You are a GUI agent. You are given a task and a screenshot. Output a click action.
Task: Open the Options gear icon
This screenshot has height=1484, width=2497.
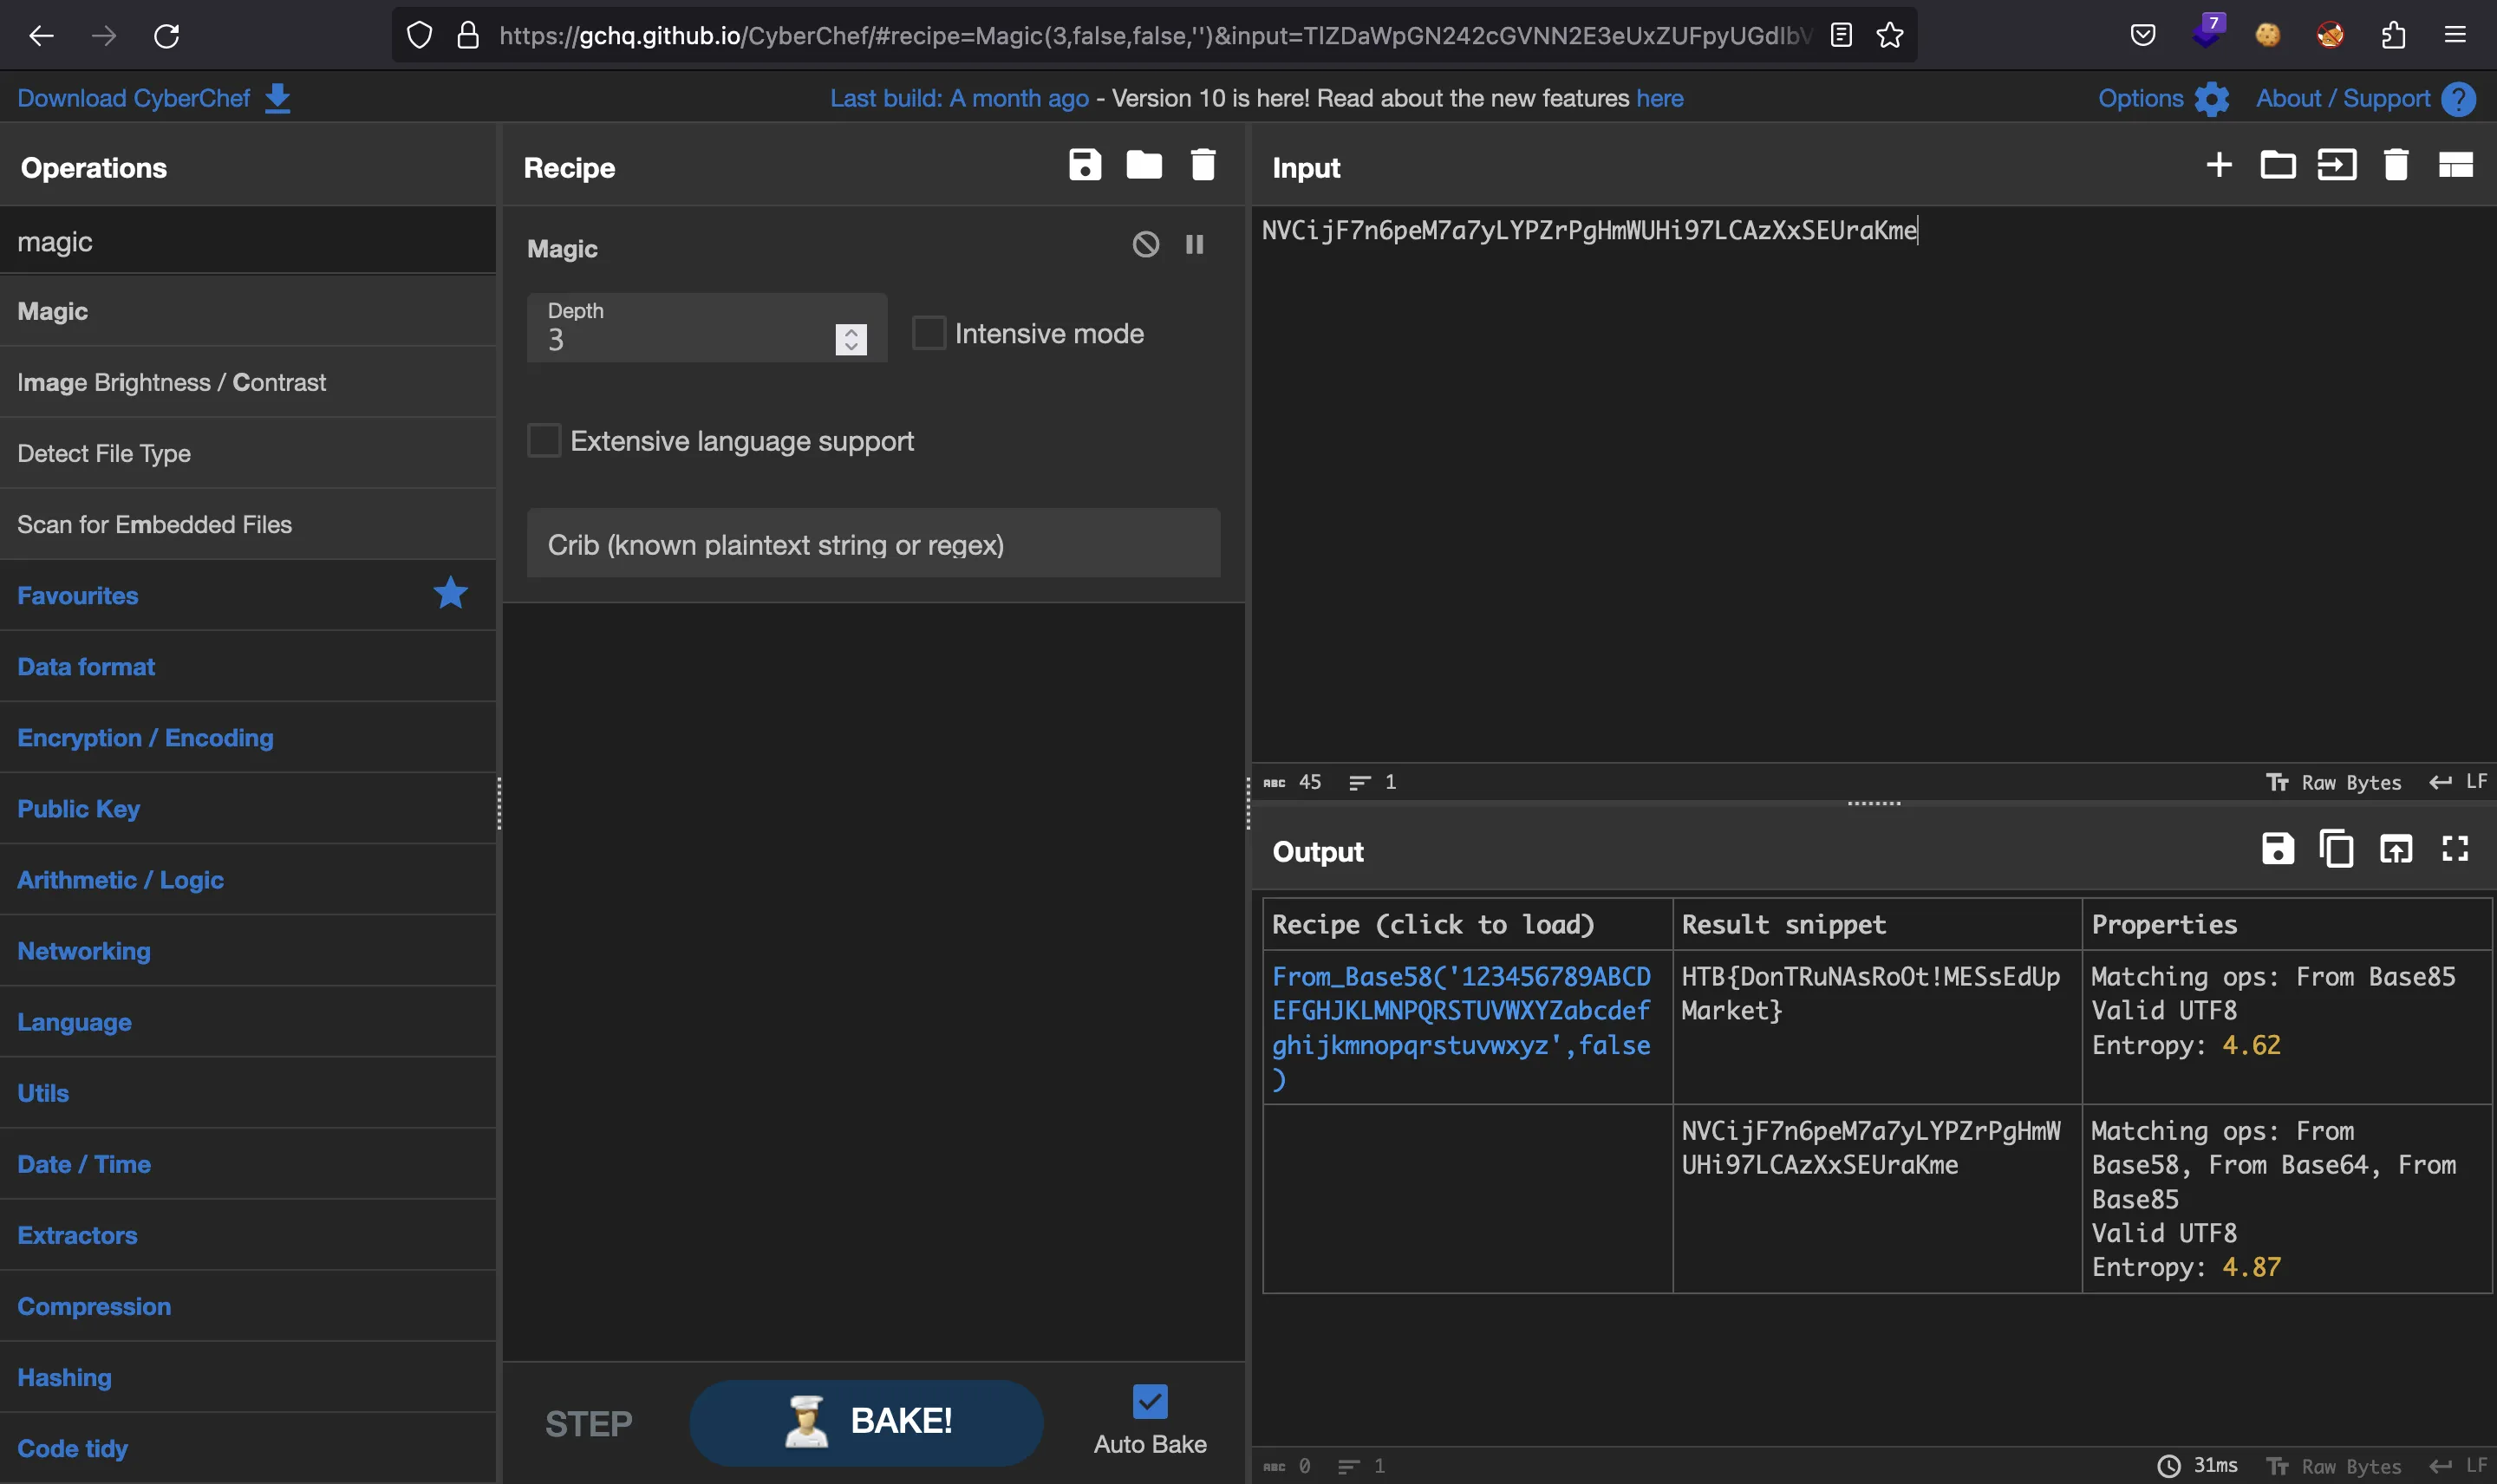(x=2211, y=99)
